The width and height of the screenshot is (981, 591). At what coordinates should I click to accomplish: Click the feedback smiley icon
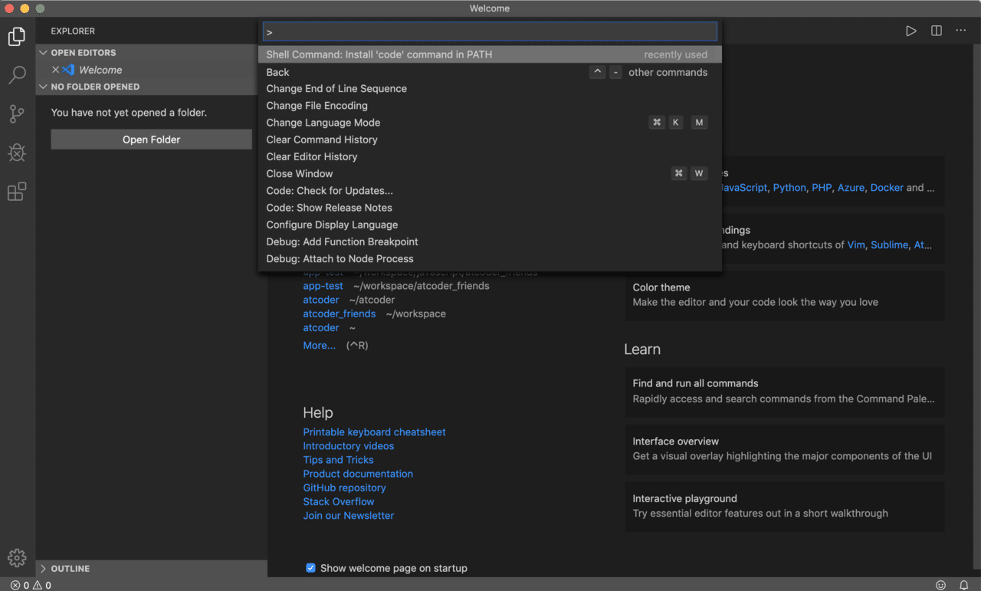pos(940,585)
